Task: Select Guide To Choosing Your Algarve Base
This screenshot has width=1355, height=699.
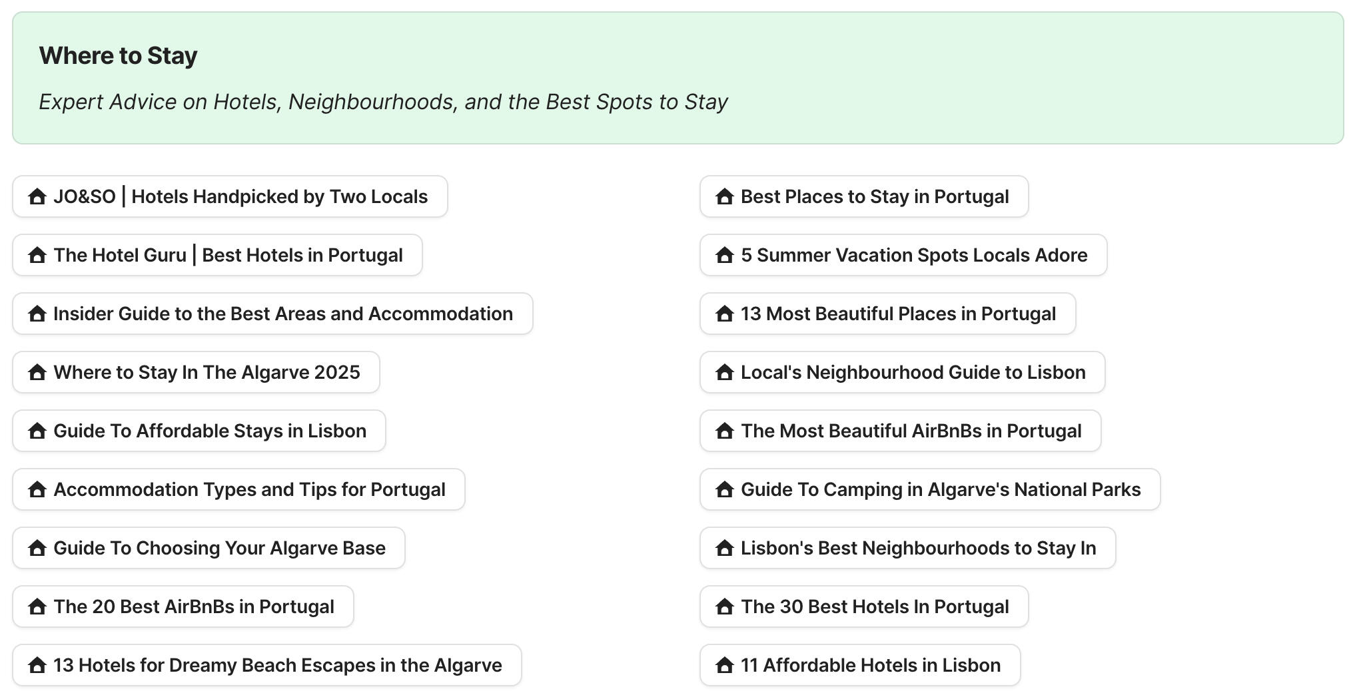Action: tap(209, 548)
